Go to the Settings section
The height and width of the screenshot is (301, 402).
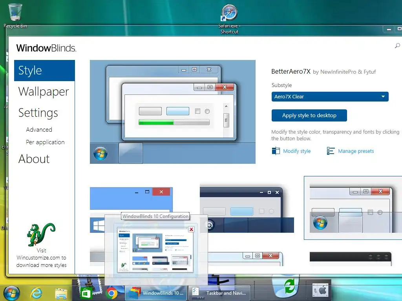38,112
